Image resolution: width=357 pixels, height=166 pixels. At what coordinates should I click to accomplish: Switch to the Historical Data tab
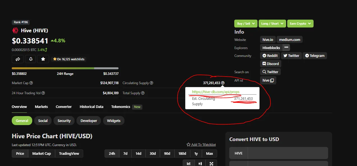[x=91, y=107]
